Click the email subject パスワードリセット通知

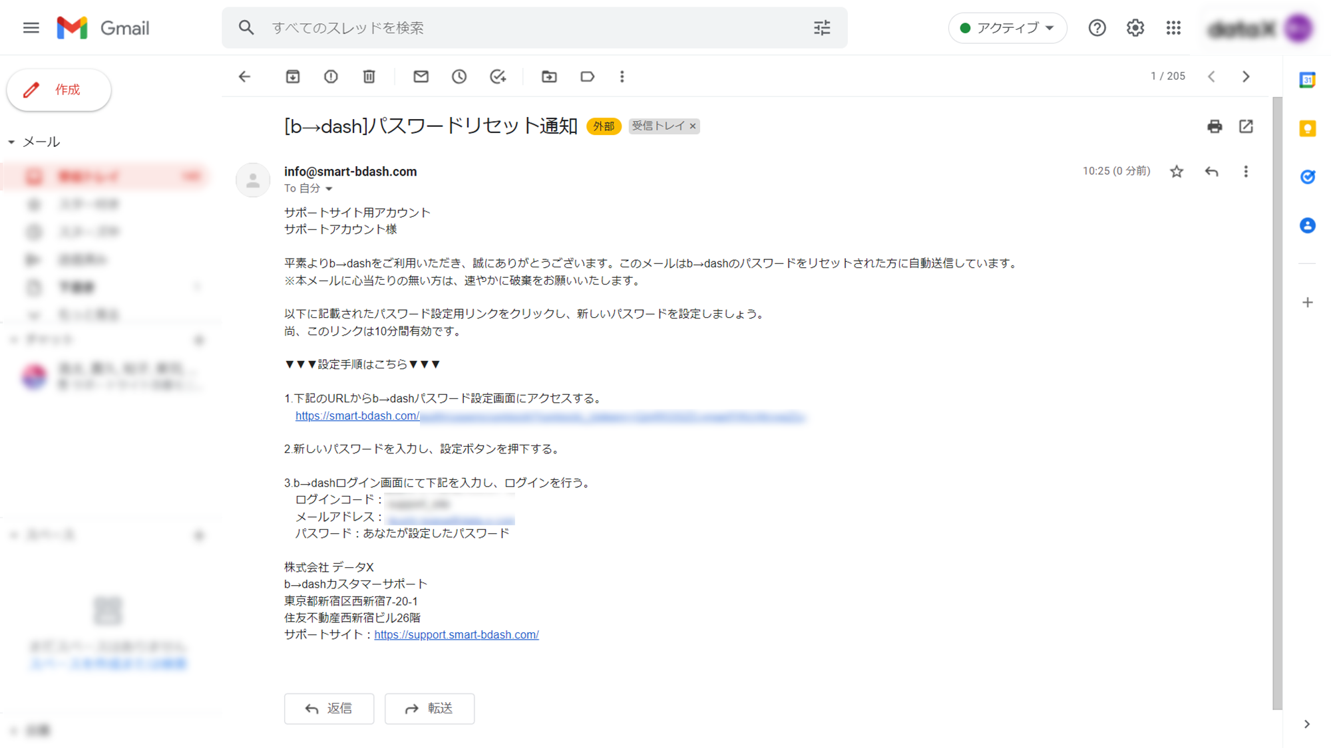click(x=431, y=126)
